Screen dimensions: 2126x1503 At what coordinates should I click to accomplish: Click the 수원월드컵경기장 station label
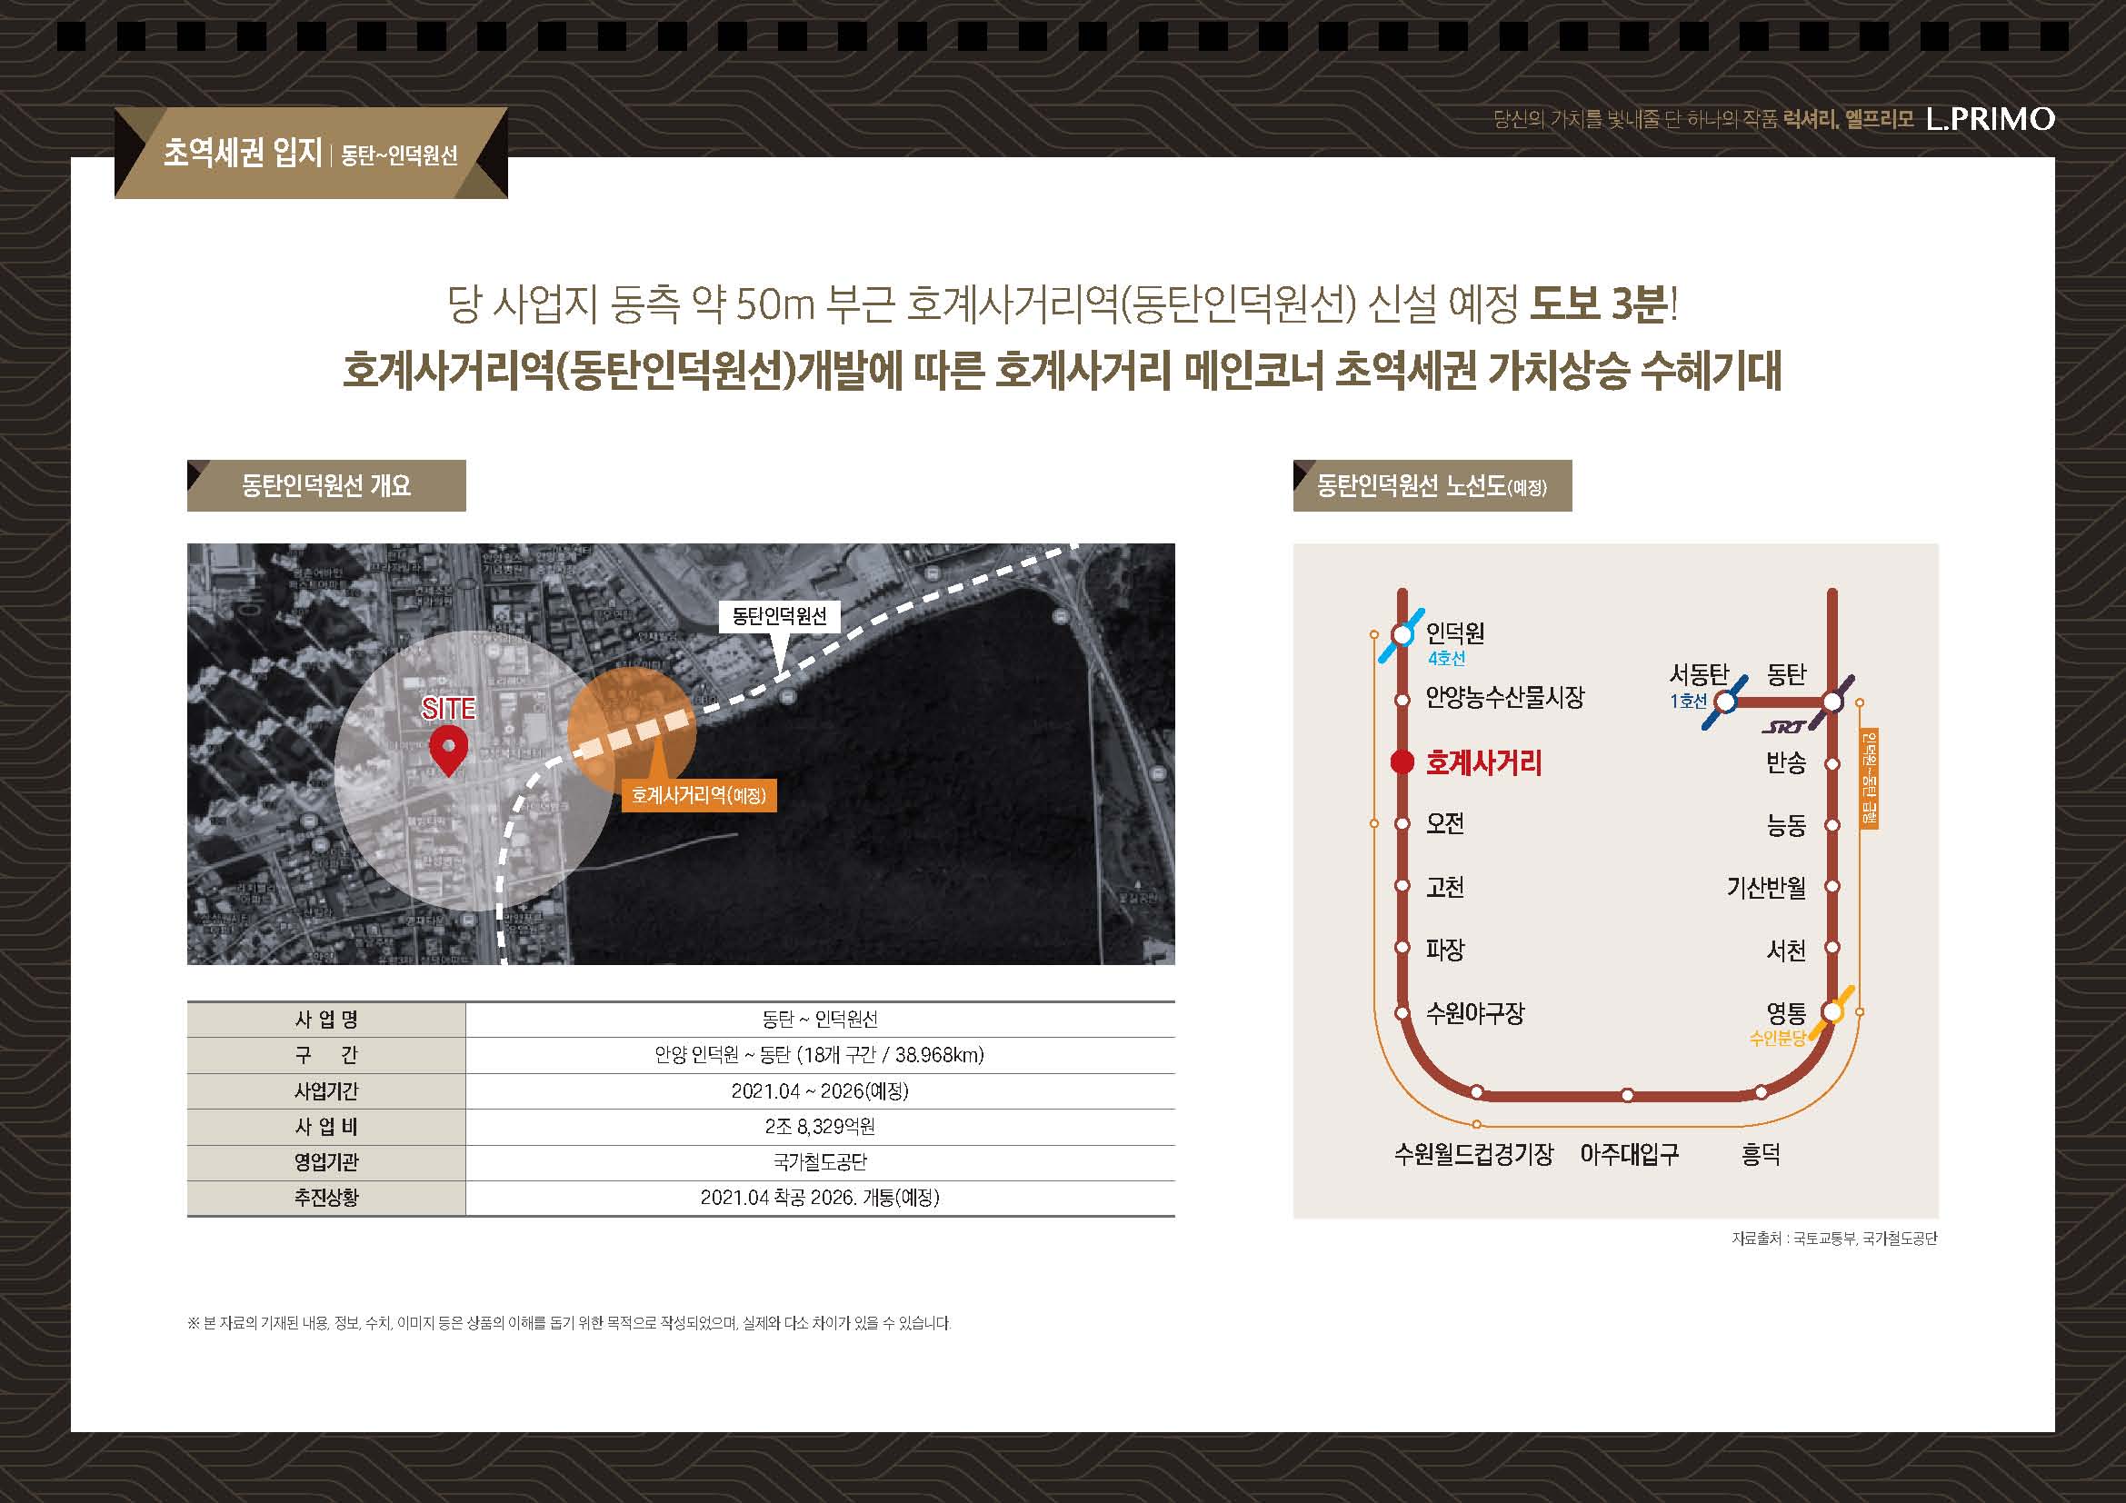click(x=1473, y=1154)
